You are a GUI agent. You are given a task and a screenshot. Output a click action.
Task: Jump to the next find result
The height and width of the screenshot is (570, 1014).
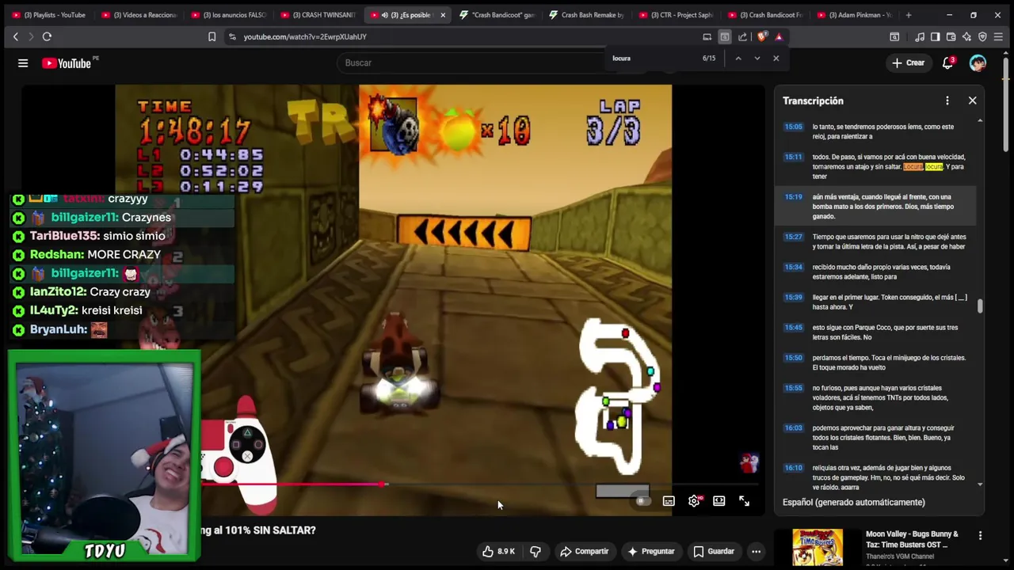(757, 58)
